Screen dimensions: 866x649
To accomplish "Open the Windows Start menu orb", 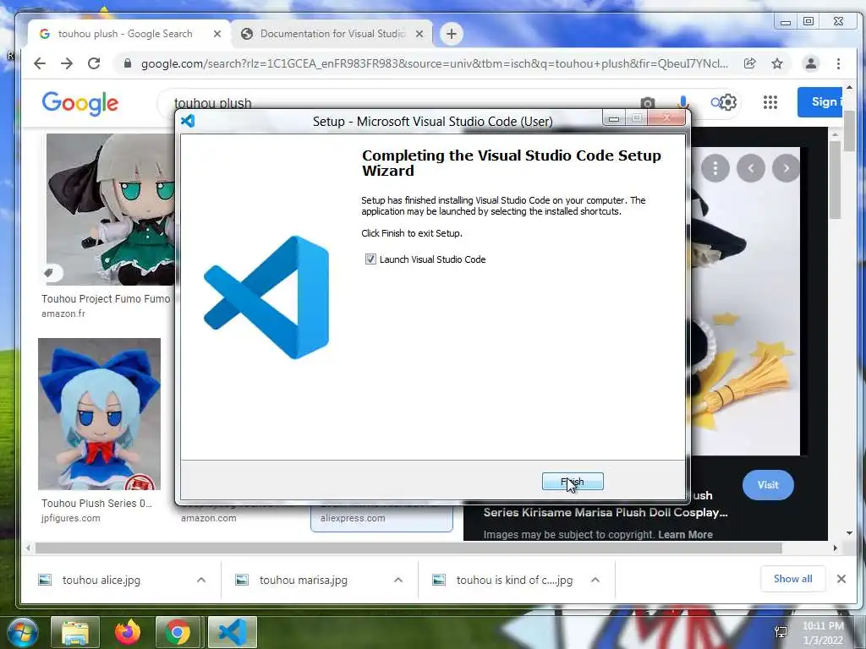I will pyautogui.click(x=23, y=632).
